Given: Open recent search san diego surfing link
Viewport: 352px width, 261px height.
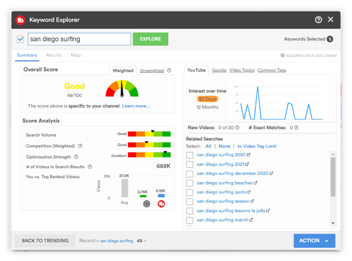Looking at the screenshot, I should (117, 241).
